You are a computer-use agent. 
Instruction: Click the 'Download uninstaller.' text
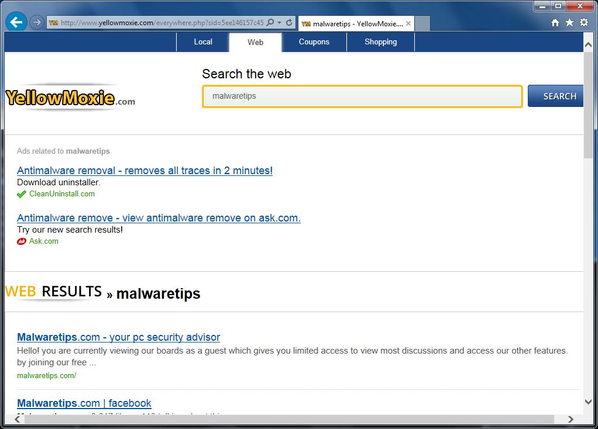tap(59, 182)
